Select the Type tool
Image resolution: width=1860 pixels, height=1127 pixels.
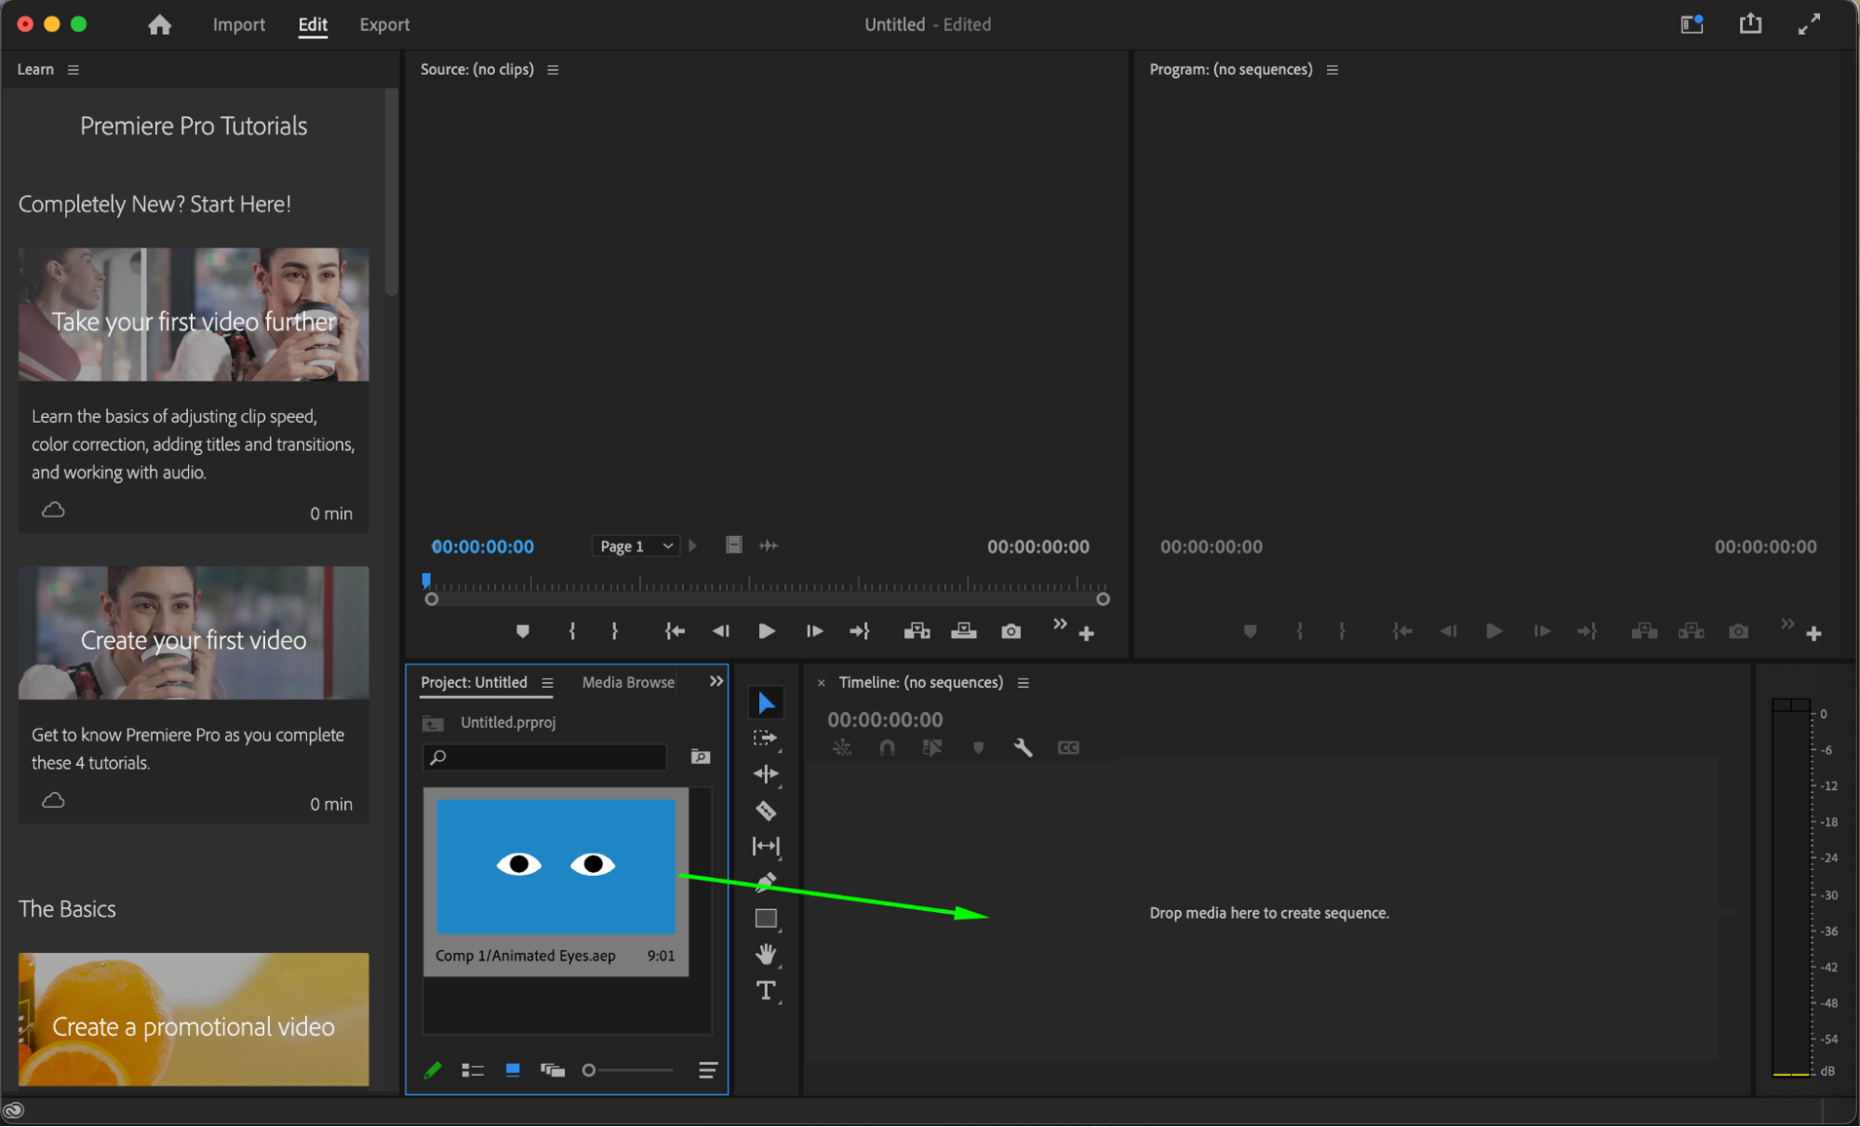coord(766,990)
